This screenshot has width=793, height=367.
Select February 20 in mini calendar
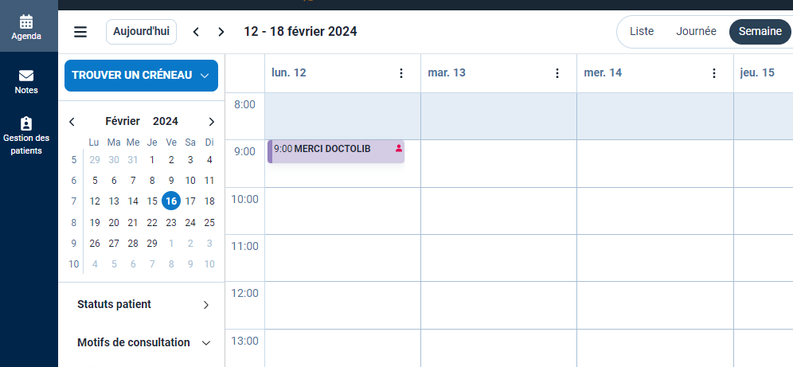tap(114, 223)
